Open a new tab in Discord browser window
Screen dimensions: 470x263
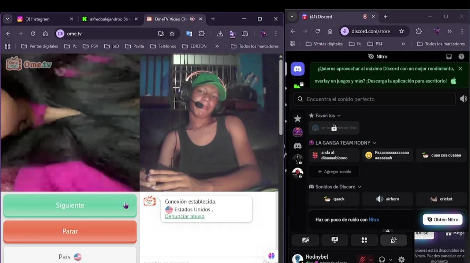(385, 16)
